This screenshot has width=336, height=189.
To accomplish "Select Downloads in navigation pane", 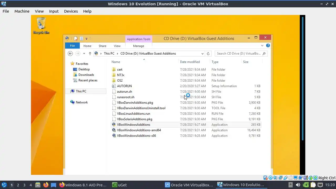I will point(86,75).
